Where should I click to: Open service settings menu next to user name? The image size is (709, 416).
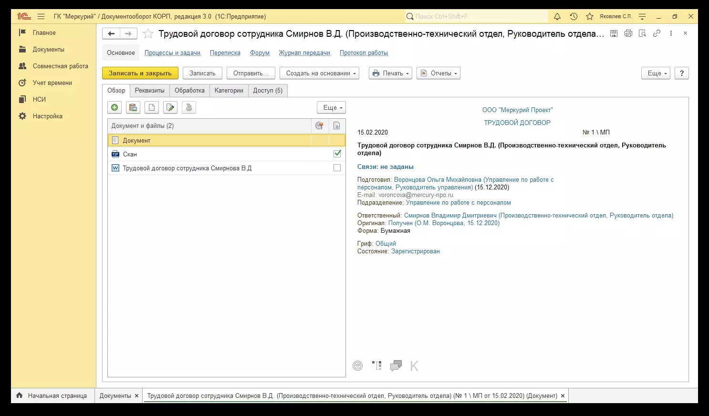(642, 16)
